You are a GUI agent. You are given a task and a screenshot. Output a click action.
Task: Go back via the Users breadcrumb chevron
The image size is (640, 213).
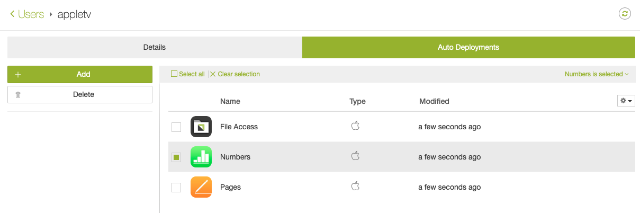[x=13, y=14]
